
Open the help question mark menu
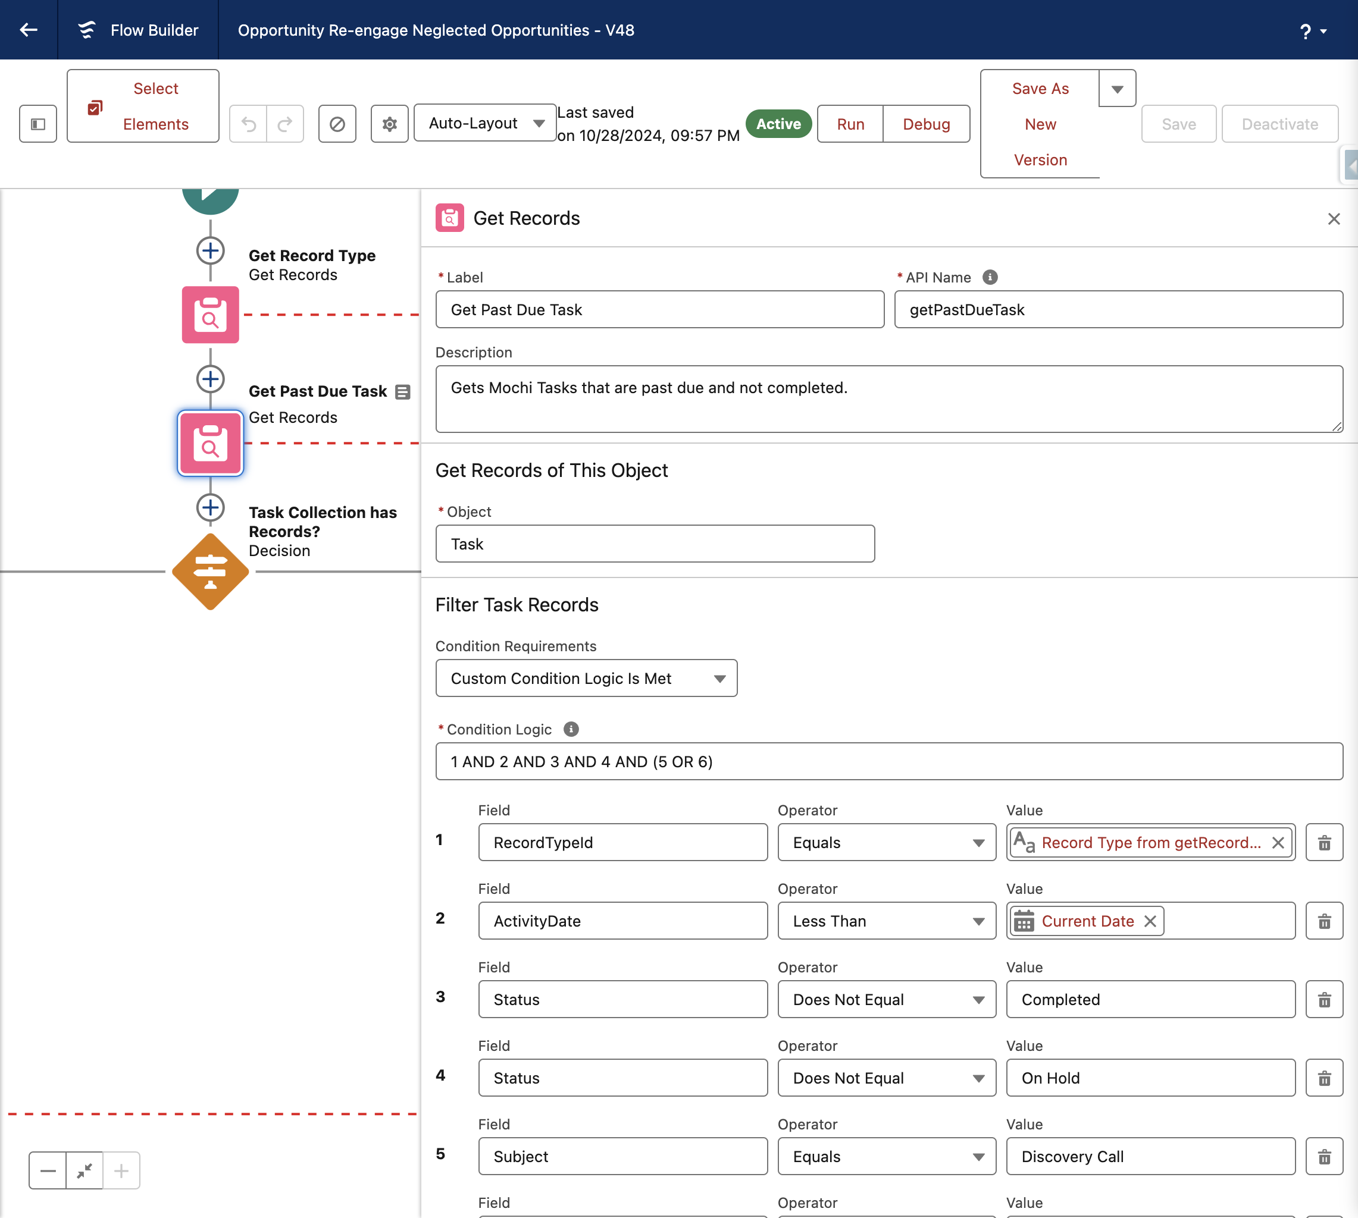(1313, 31)
